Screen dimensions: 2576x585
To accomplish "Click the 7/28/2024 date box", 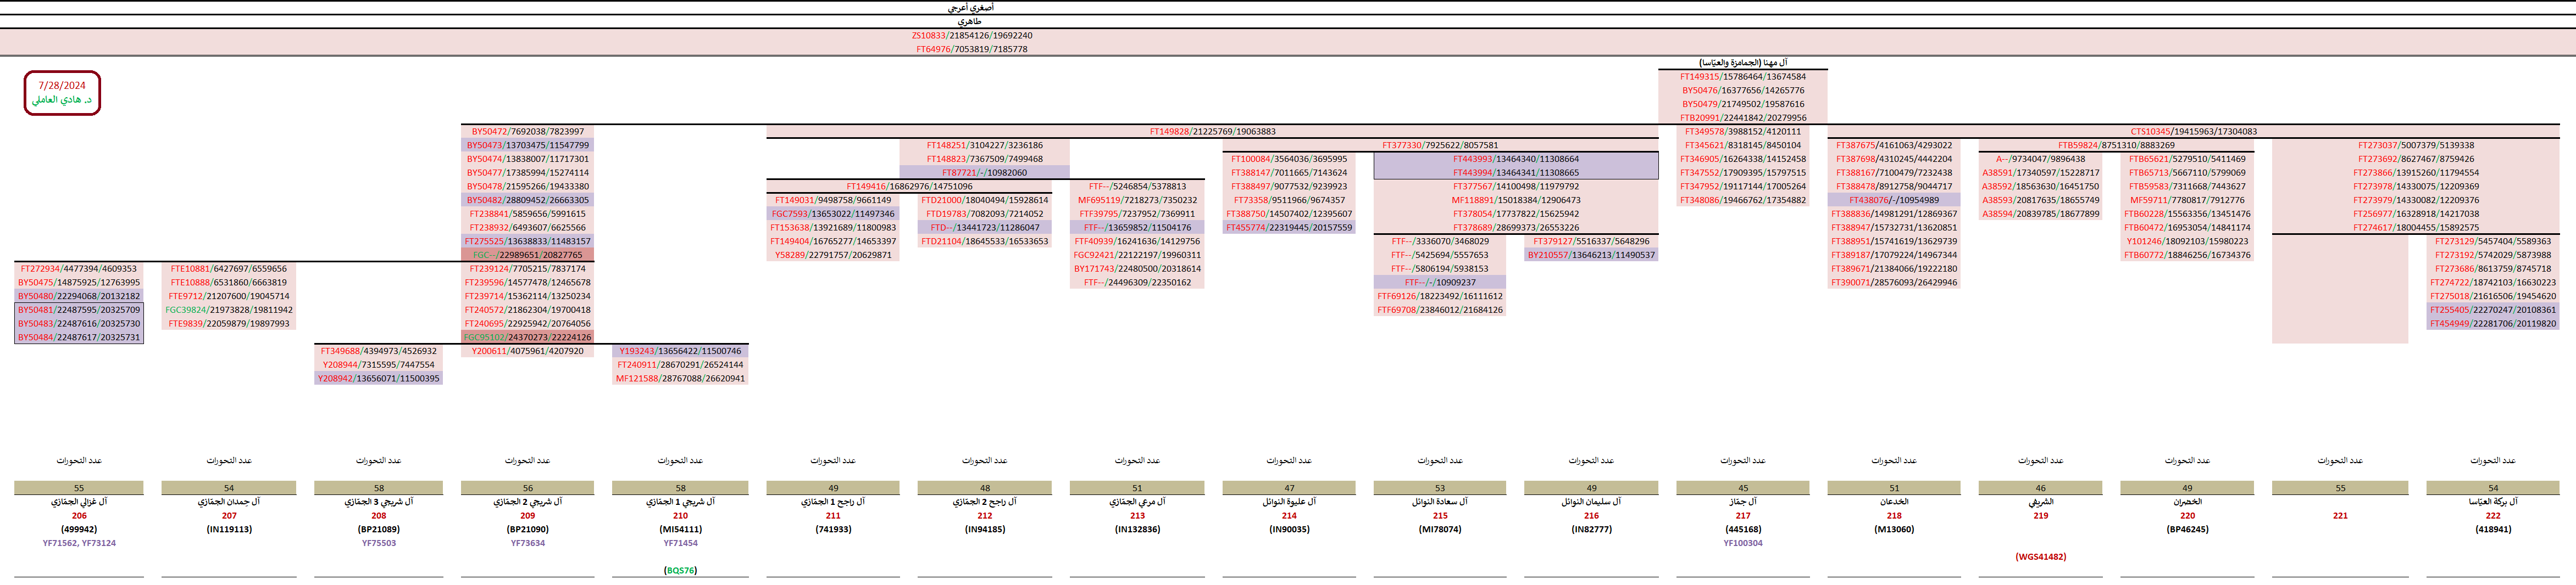I will tap(62, 93).
